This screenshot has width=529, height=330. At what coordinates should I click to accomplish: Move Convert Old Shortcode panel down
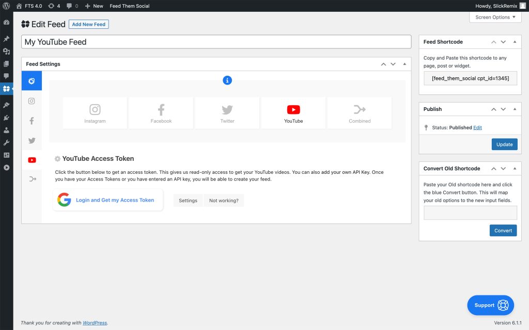pyautogui.click(x=503, y=169)
